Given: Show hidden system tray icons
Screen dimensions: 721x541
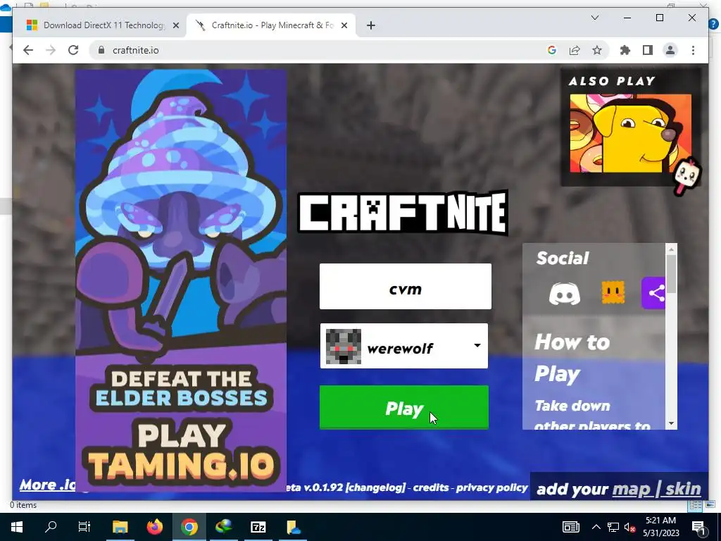Looking at the screenshot, I should click(596, 527).
